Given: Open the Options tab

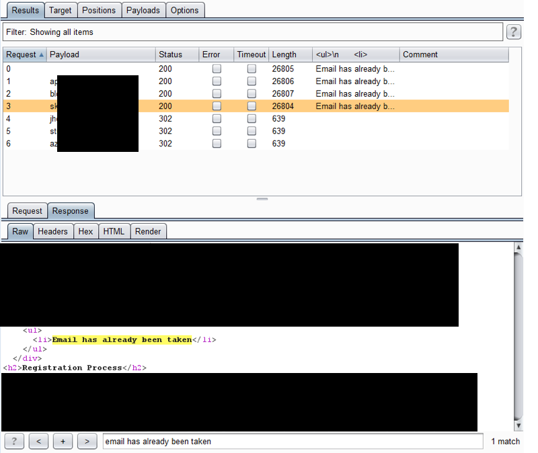Looking at the screenshot, I should 184,10.
